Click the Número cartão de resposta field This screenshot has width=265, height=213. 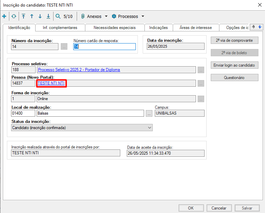click(x=104, y=47)
